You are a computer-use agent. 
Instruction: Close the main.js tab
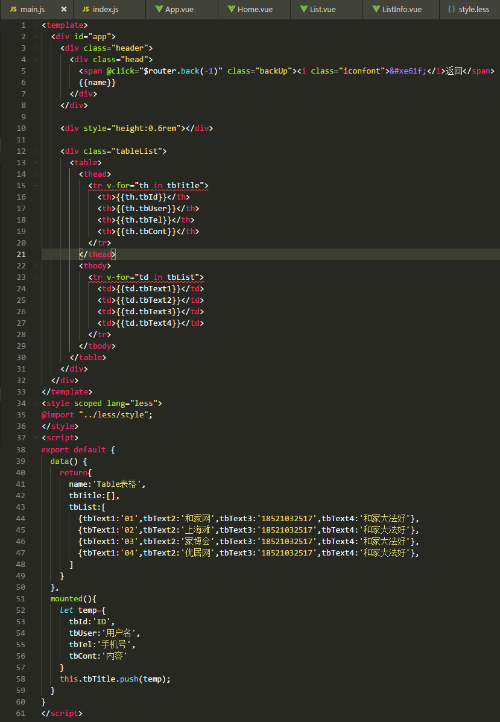tap(64, 9)
